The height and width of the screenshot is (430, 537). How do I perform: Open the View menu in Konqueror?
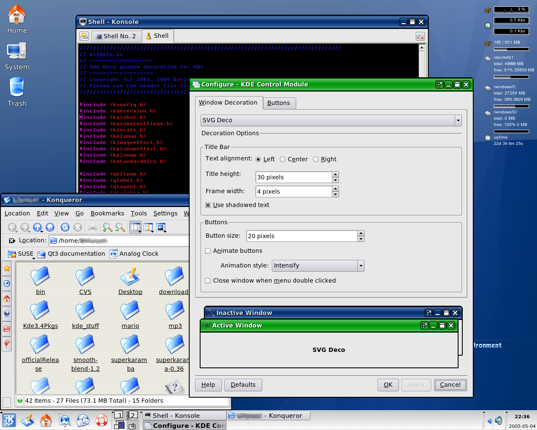click(62, 214)
